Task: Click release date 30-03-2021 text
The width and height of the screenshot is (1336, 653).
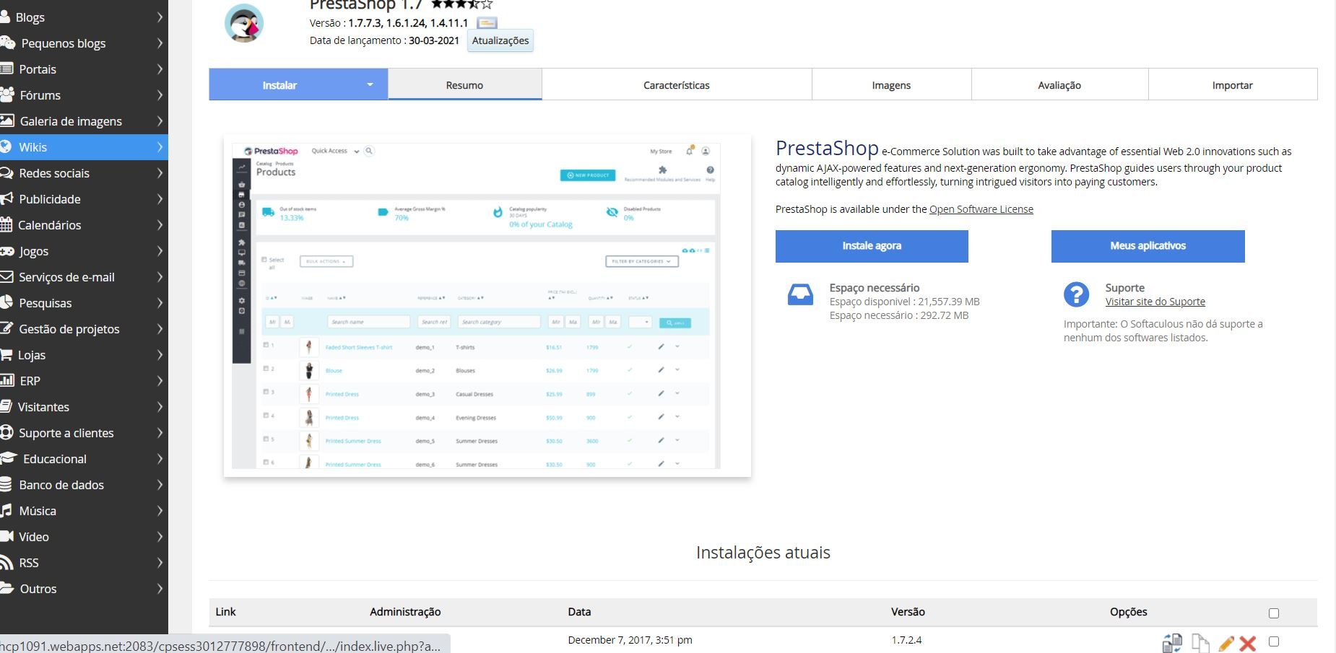Action: [x=434, y=40]
